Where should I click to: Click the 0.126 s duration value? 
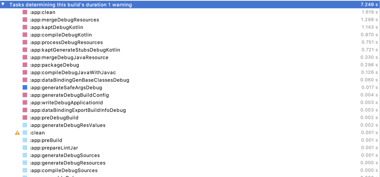(x=369, y=73)
